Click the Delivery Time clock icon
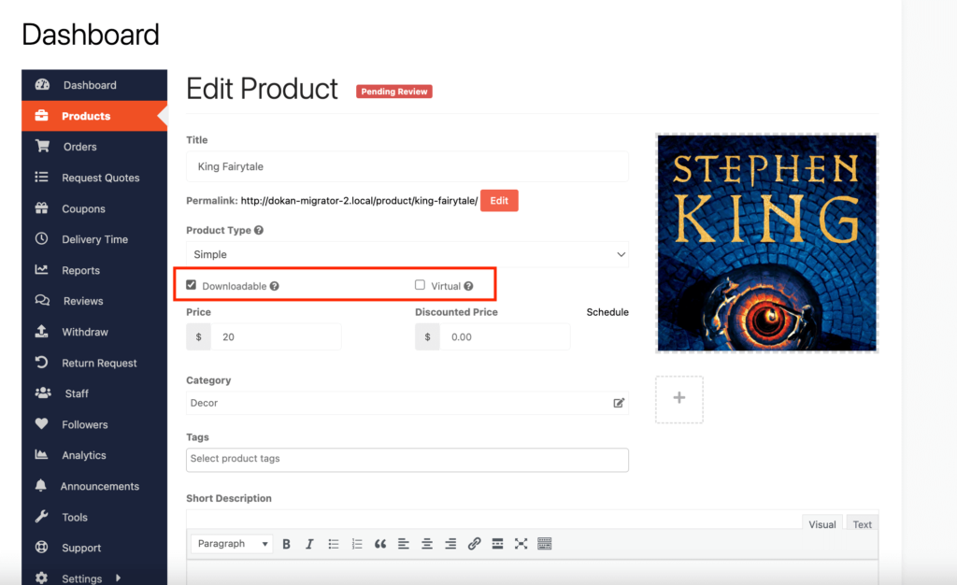Screen dimensions: 957x585 coord(41,238)
